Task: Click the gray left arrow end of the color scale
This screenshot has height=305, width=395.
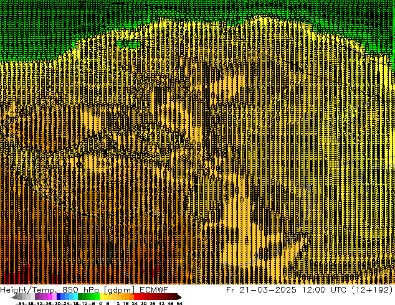Action: click(x=14, y=297)
